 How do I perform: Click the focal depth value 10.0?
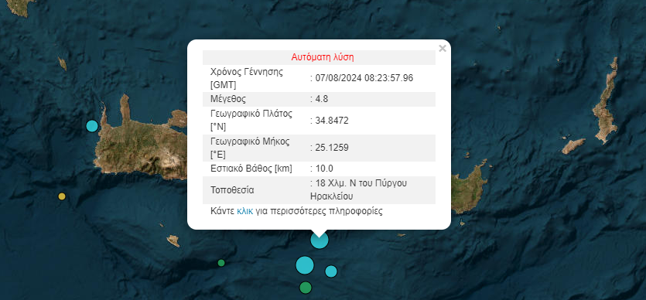[322, 169]
